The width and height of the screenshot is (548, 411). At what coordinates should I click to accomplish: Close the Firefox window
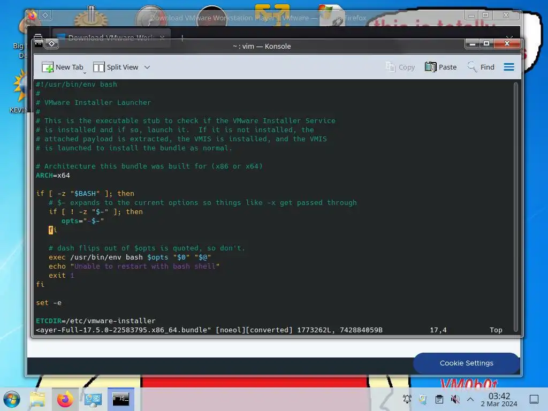coord(506,16)
